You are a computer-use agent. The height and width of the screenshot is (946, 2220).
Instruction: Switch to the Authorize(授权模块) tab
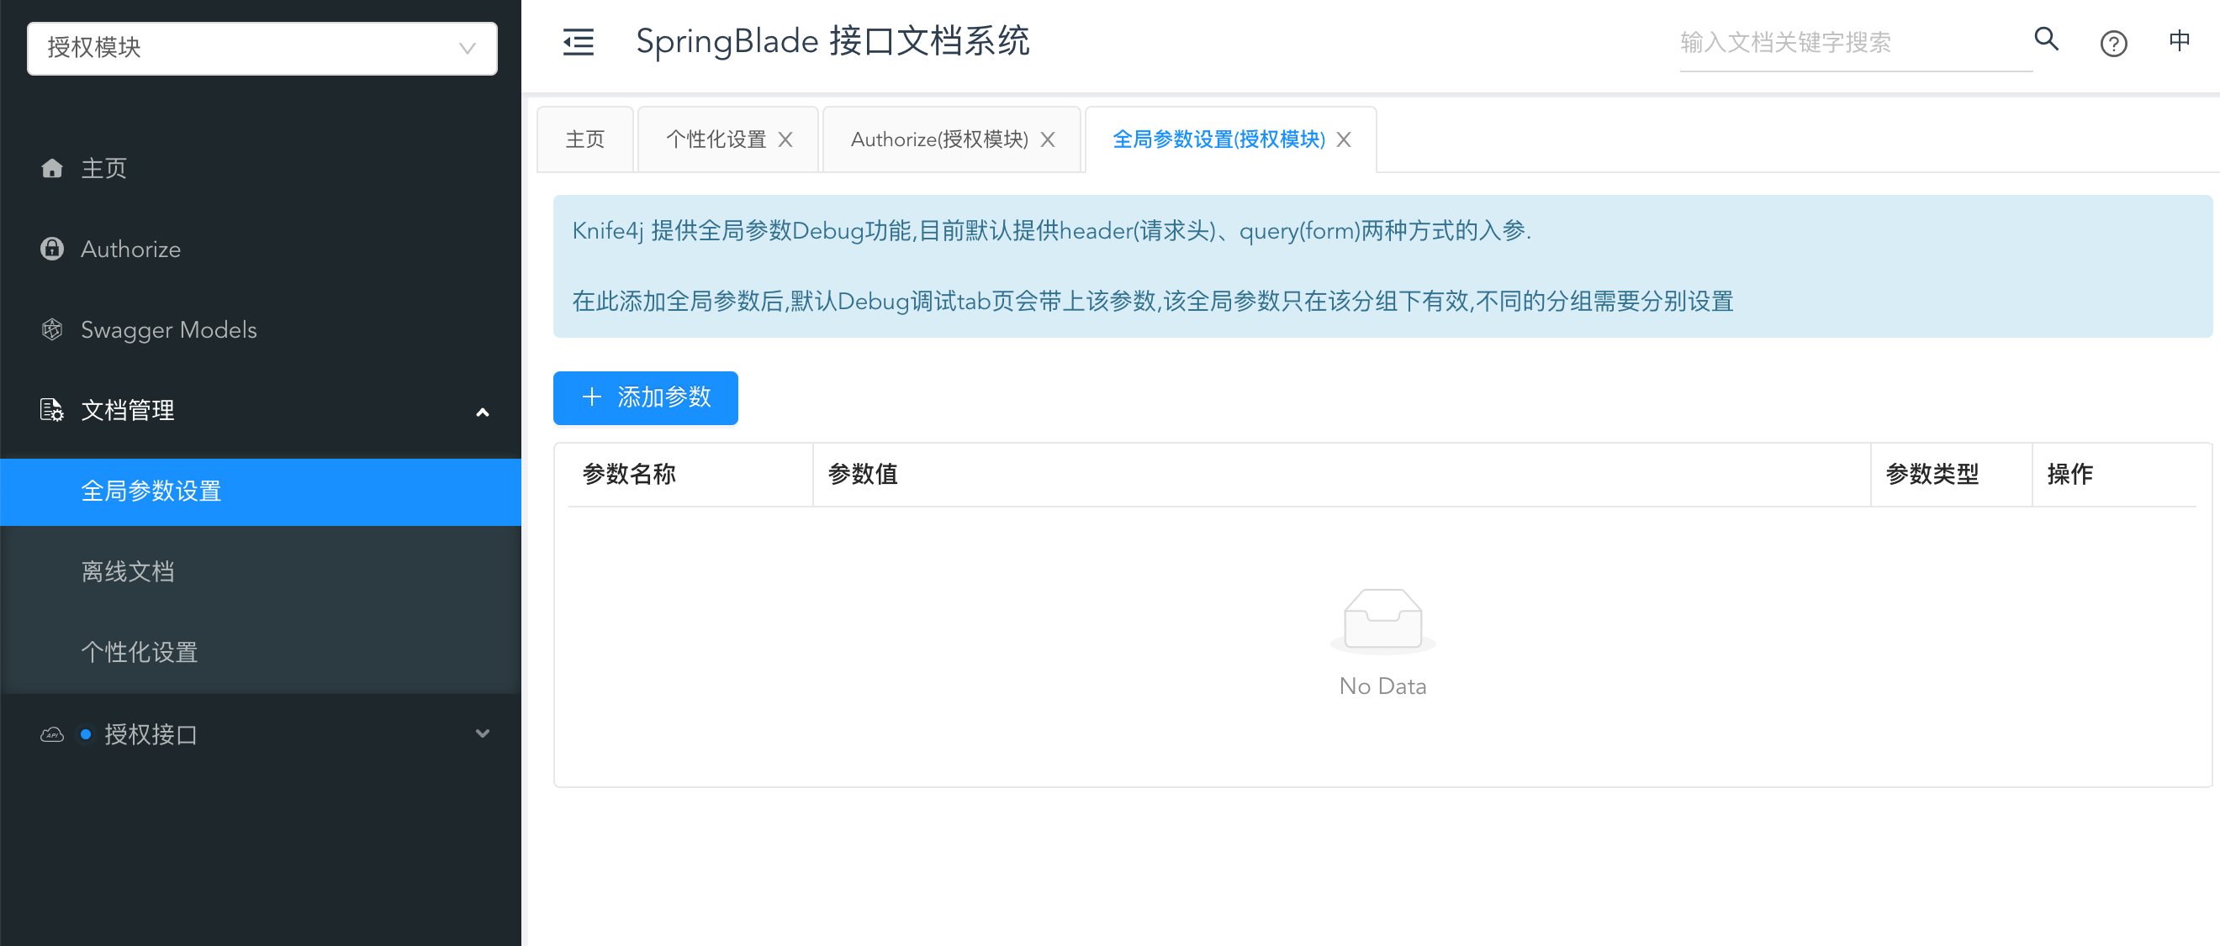pos(939,139)
